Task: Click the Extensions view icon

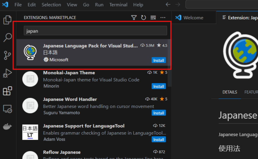Action: 7,91
